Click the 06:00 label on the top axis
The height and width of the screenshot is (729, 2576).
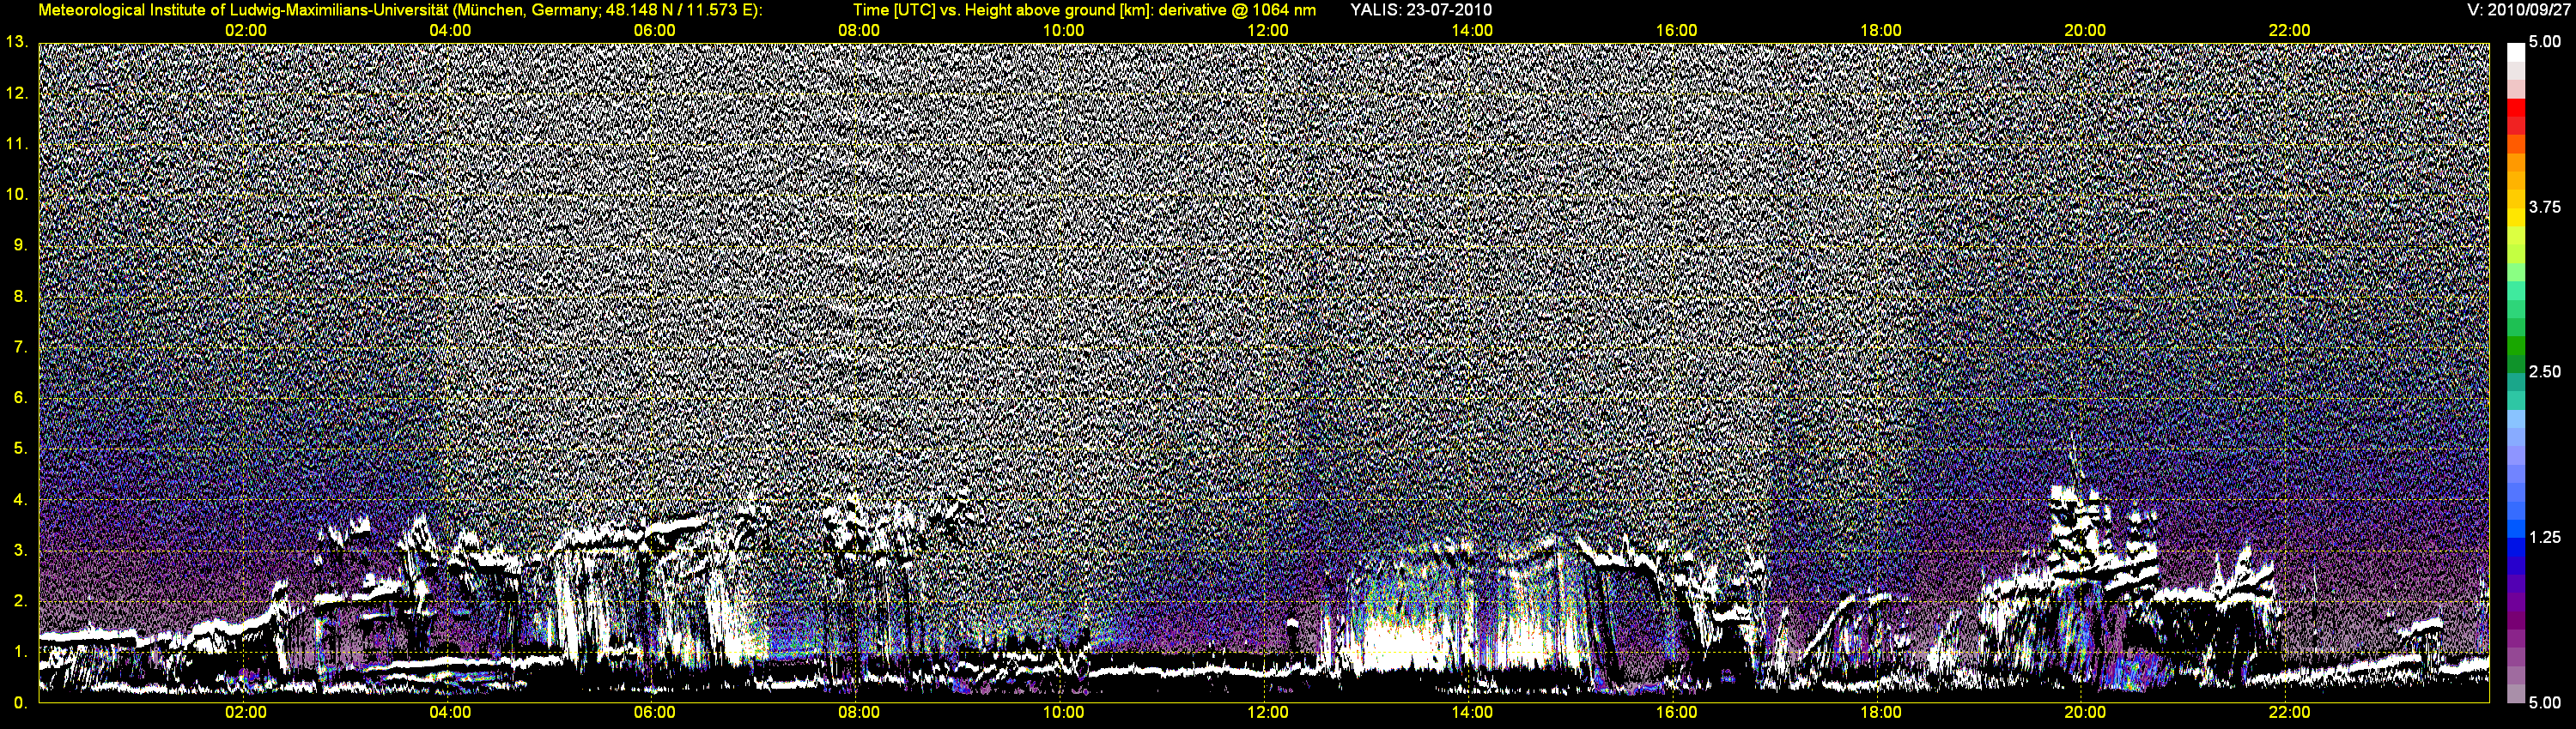(x=654, y=31)
